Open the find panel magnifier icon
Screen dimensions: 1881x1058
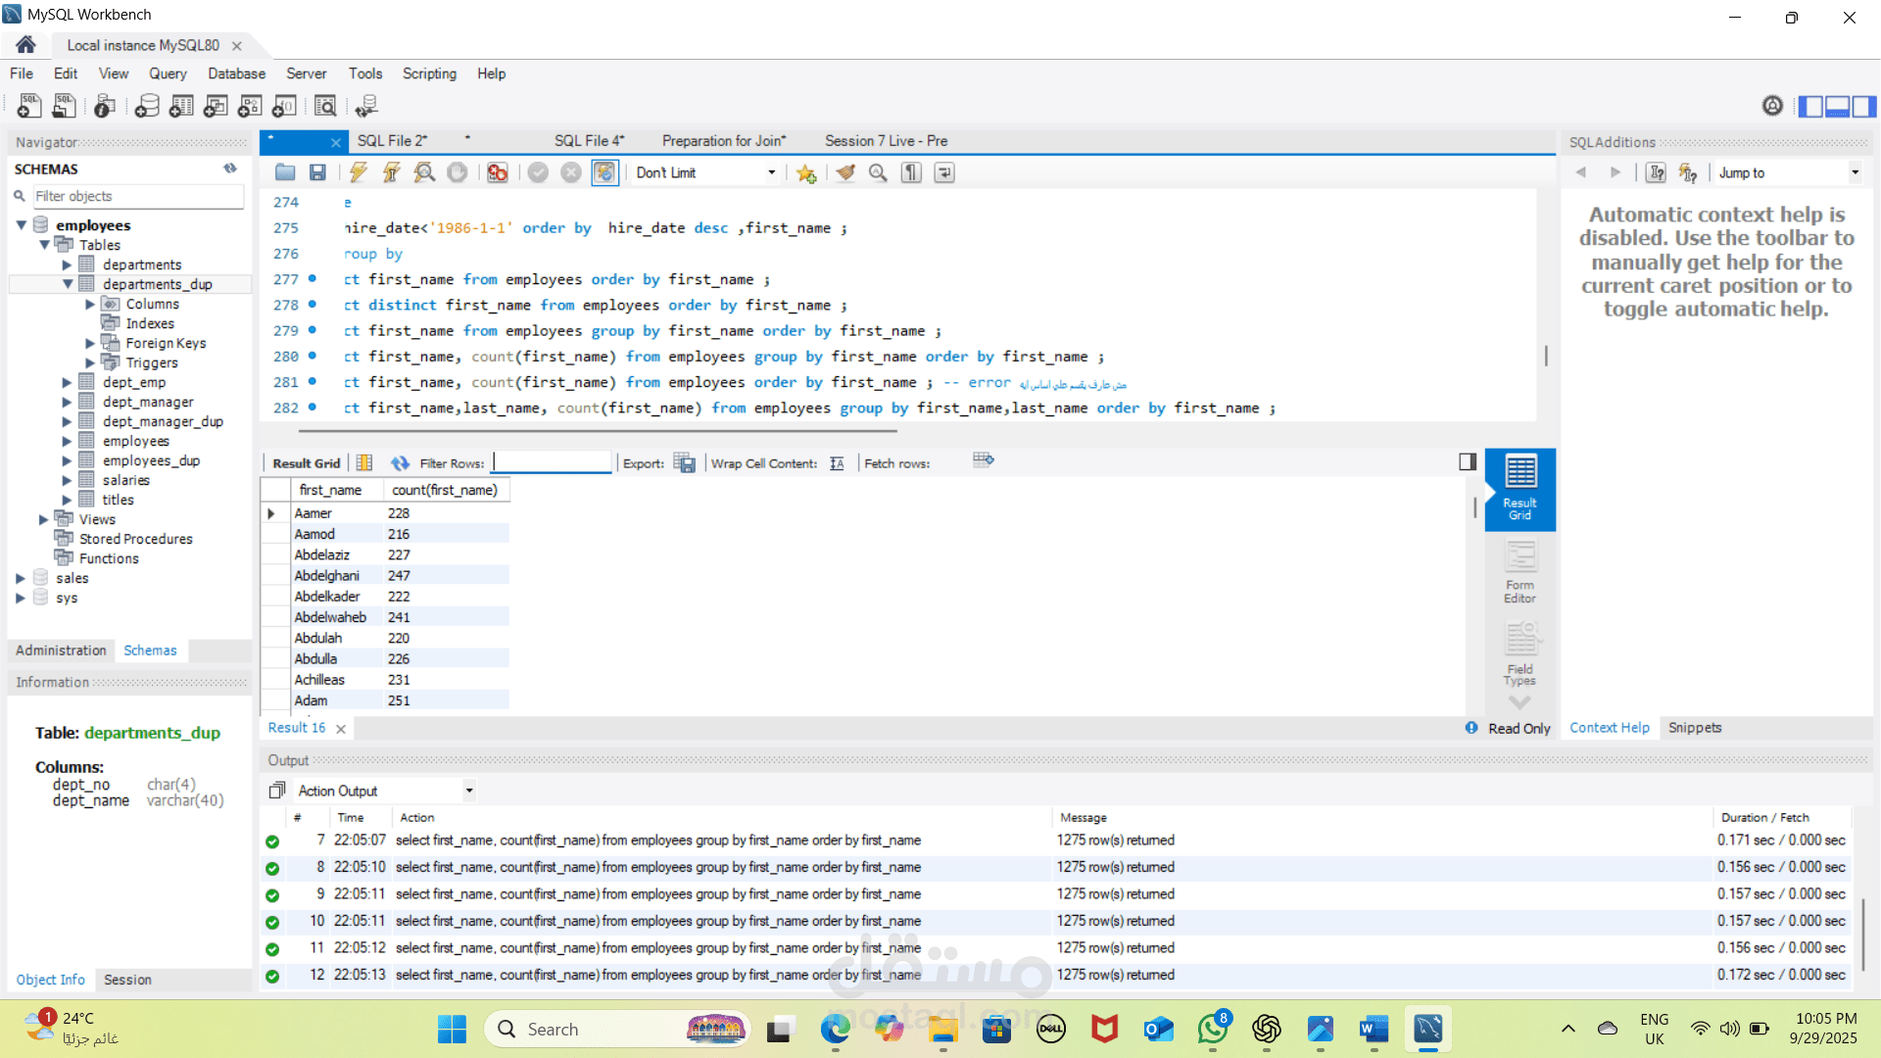pyautogui.click(x=878, y=172)
